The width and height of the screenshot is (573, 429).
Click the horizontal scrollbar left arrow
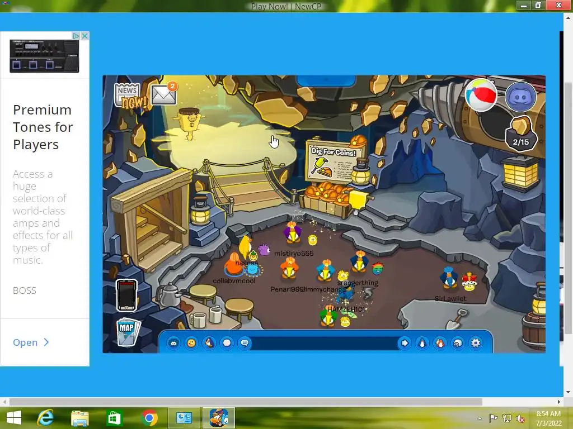point(4,402)
